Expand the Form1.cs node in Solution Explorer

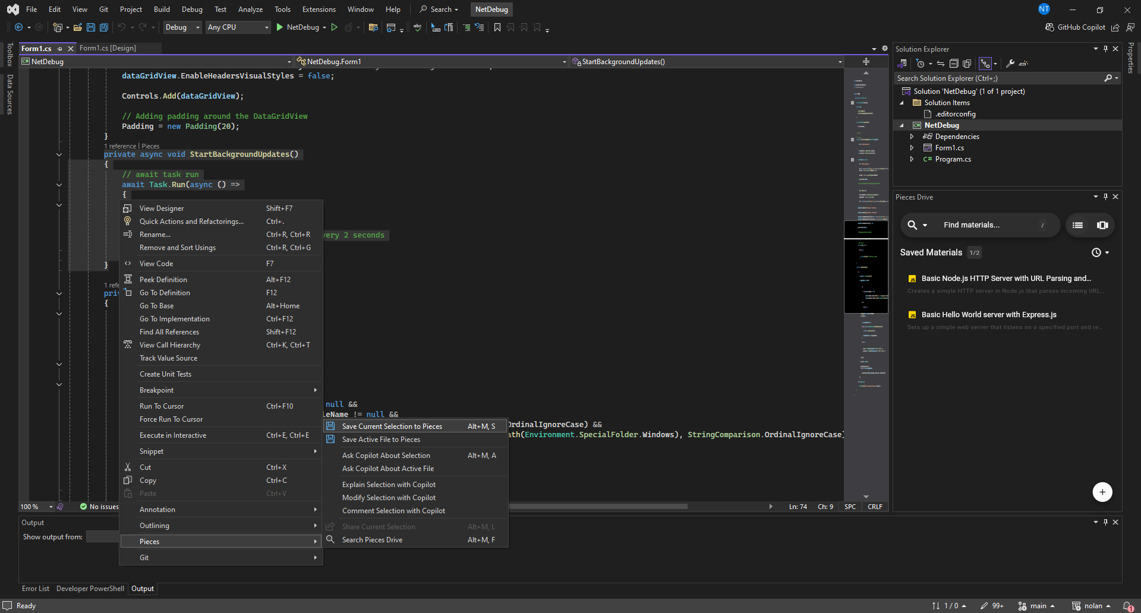point(912,148)
